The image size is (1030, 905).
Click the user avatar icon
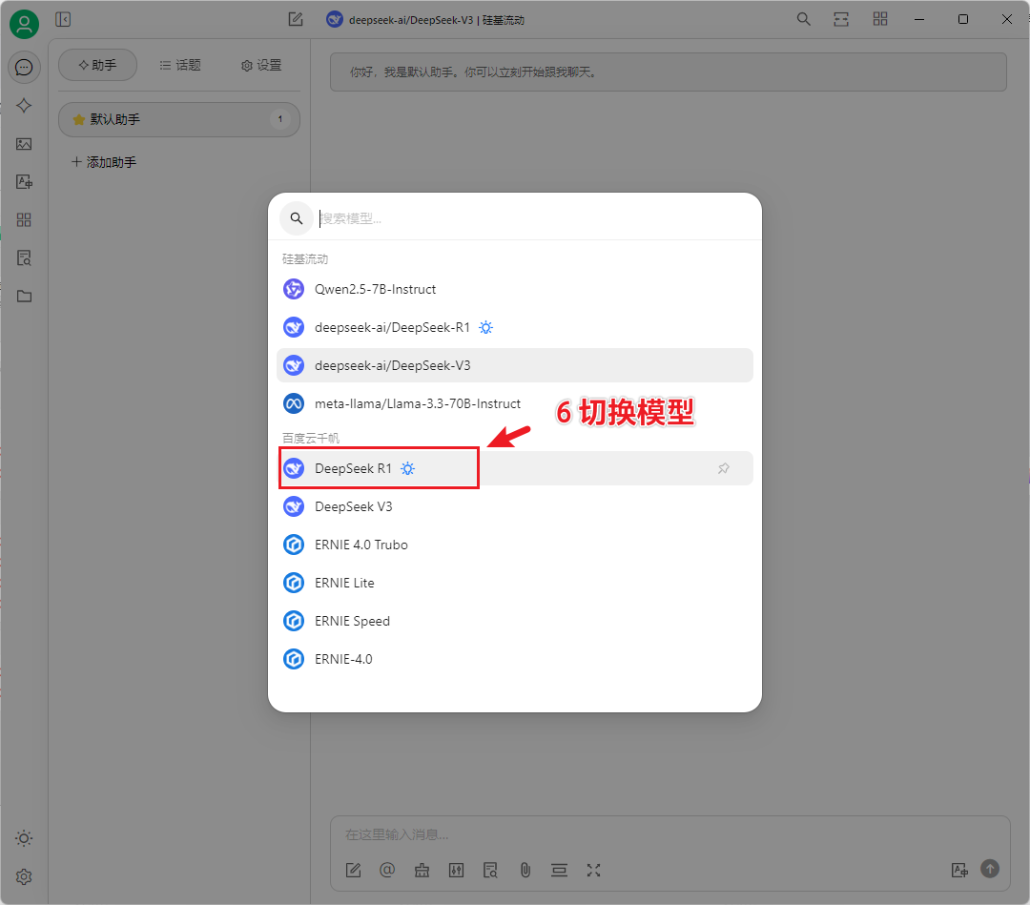(x=24, y=24)
